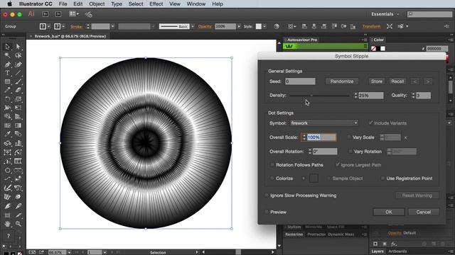Pick the Line Segment tool
Screen dimensions: 455x255
tap(18, 73)
